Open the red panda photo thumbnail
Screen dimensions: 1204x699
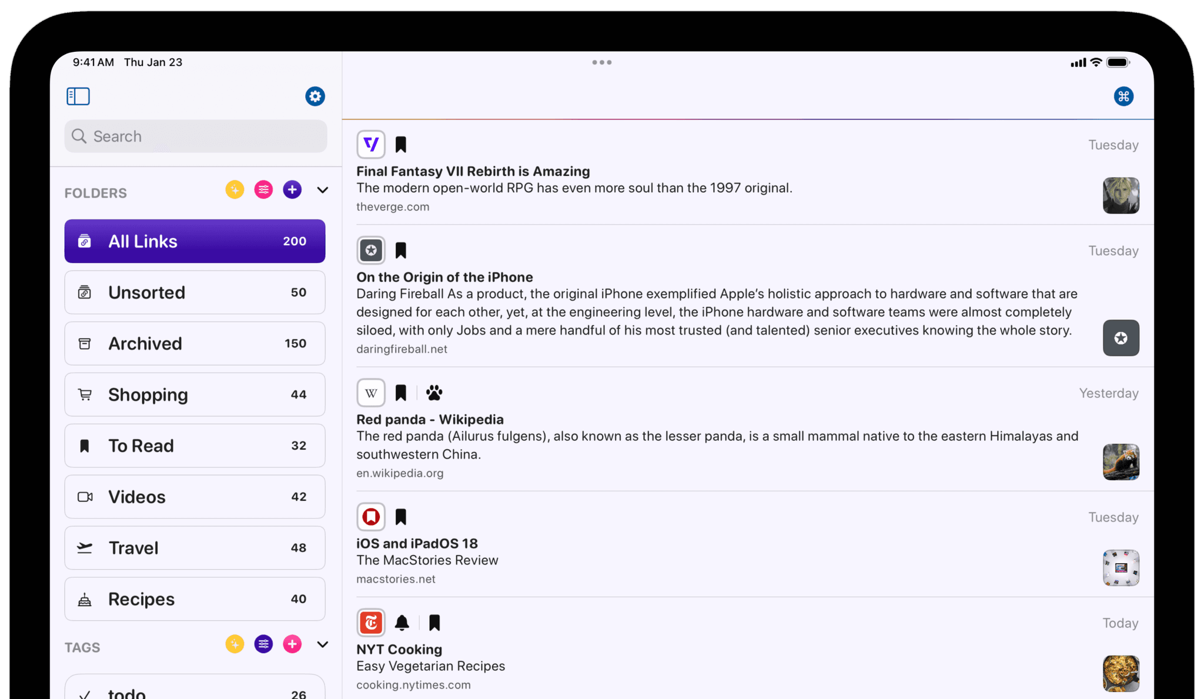1121,462
